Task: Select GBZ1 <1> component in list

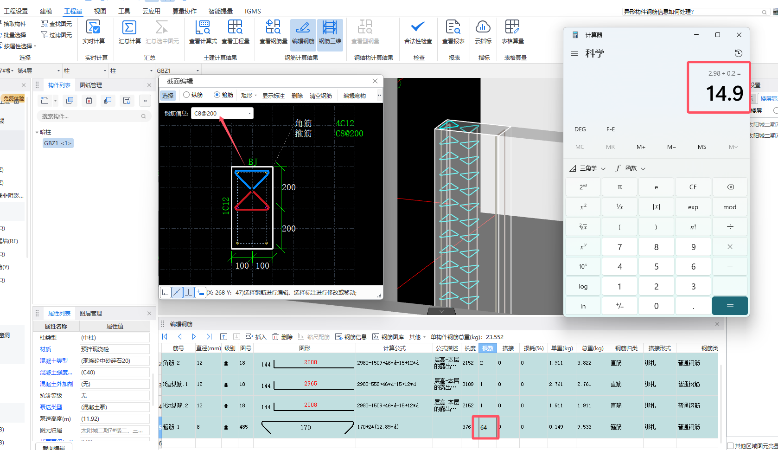Action: (58, 143)
